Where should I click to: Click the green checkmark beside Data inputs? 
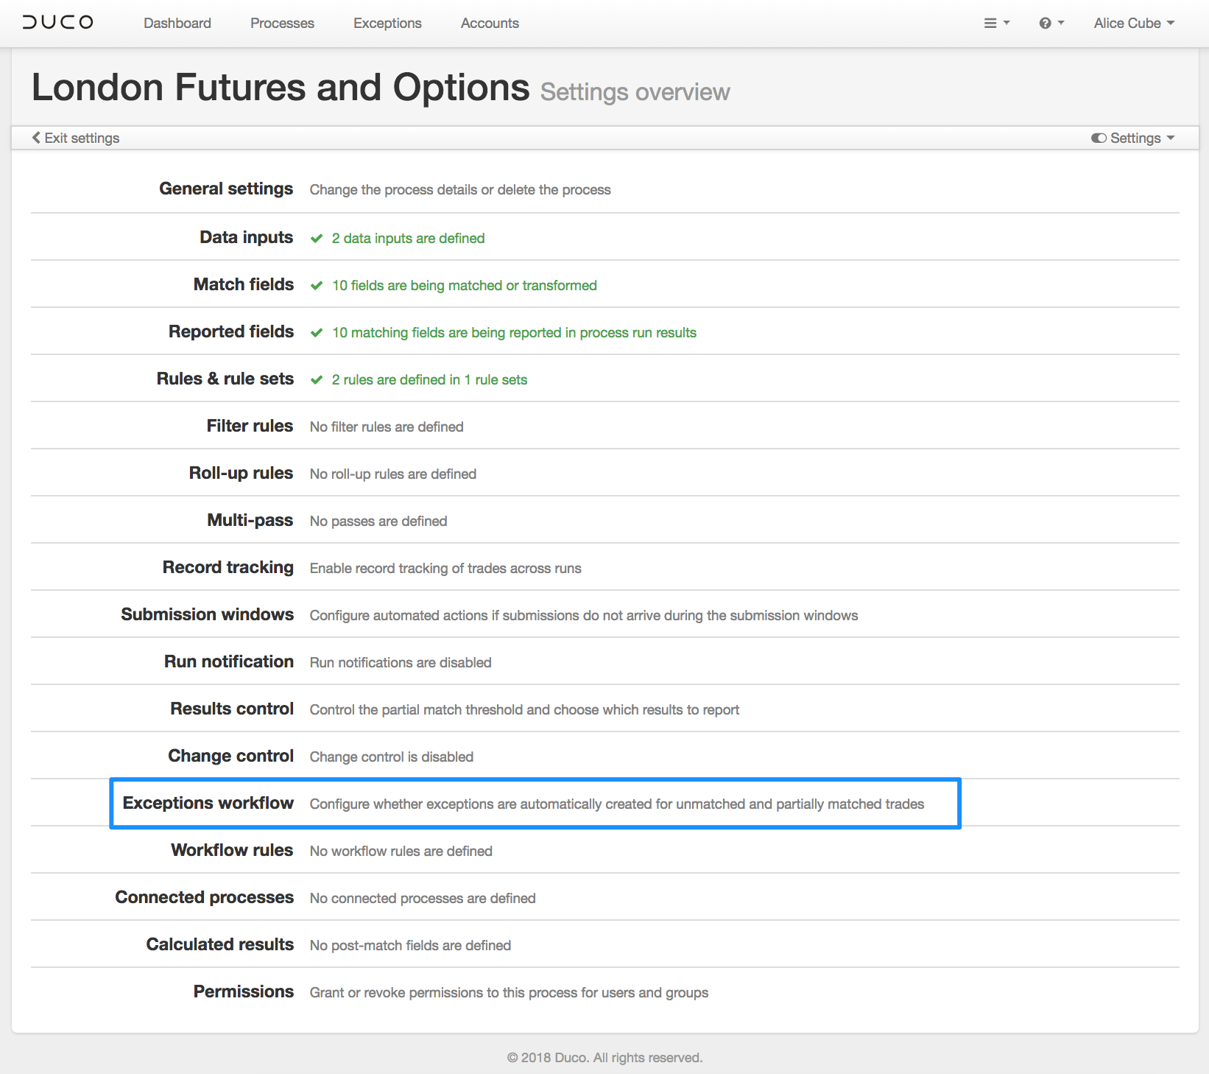point(317,238)
